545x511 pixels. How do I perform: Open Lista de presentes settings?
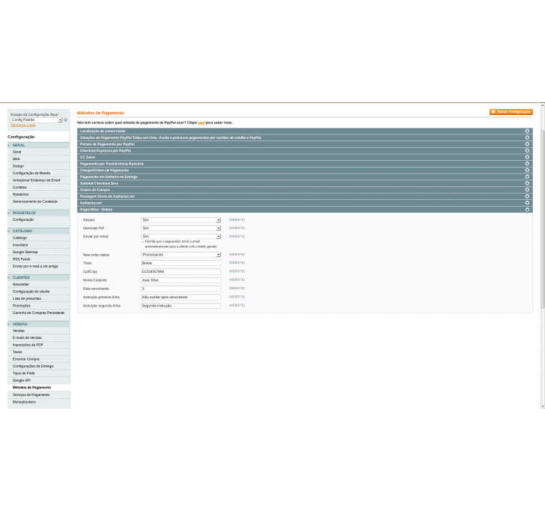(x=27, y=298)
